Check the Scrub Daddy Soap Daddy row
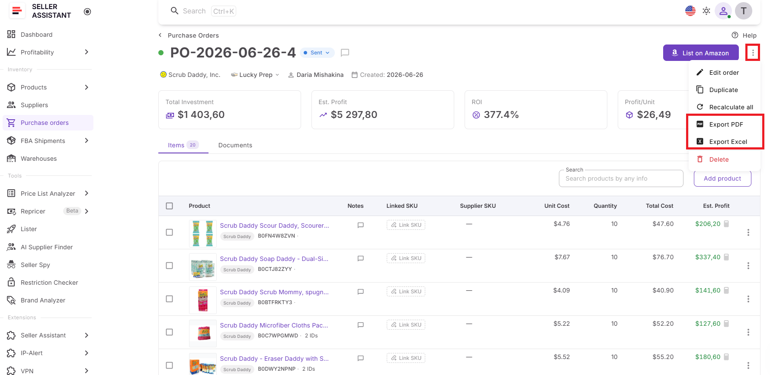This screenshot has width=770, height=375. click(x=170, y=266)
